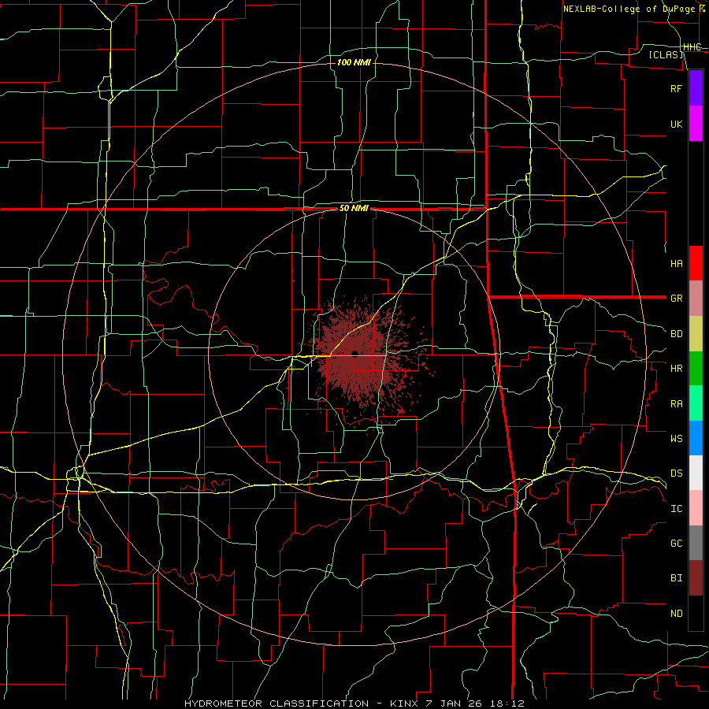This screenshot has width=709, height=709.
Task: Click the HHC product code text
Action: coord(692,47)
